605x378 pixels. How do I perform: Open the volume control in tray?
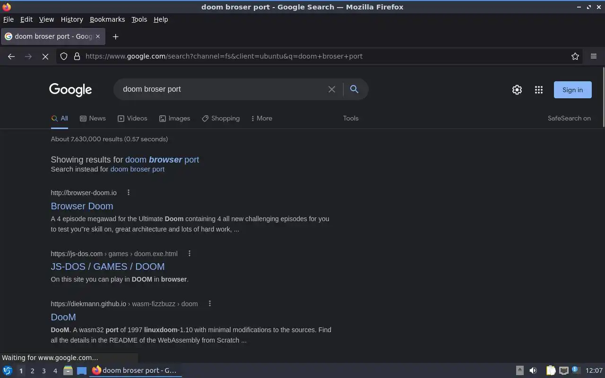pyautogui.click(x=533, y=370)
